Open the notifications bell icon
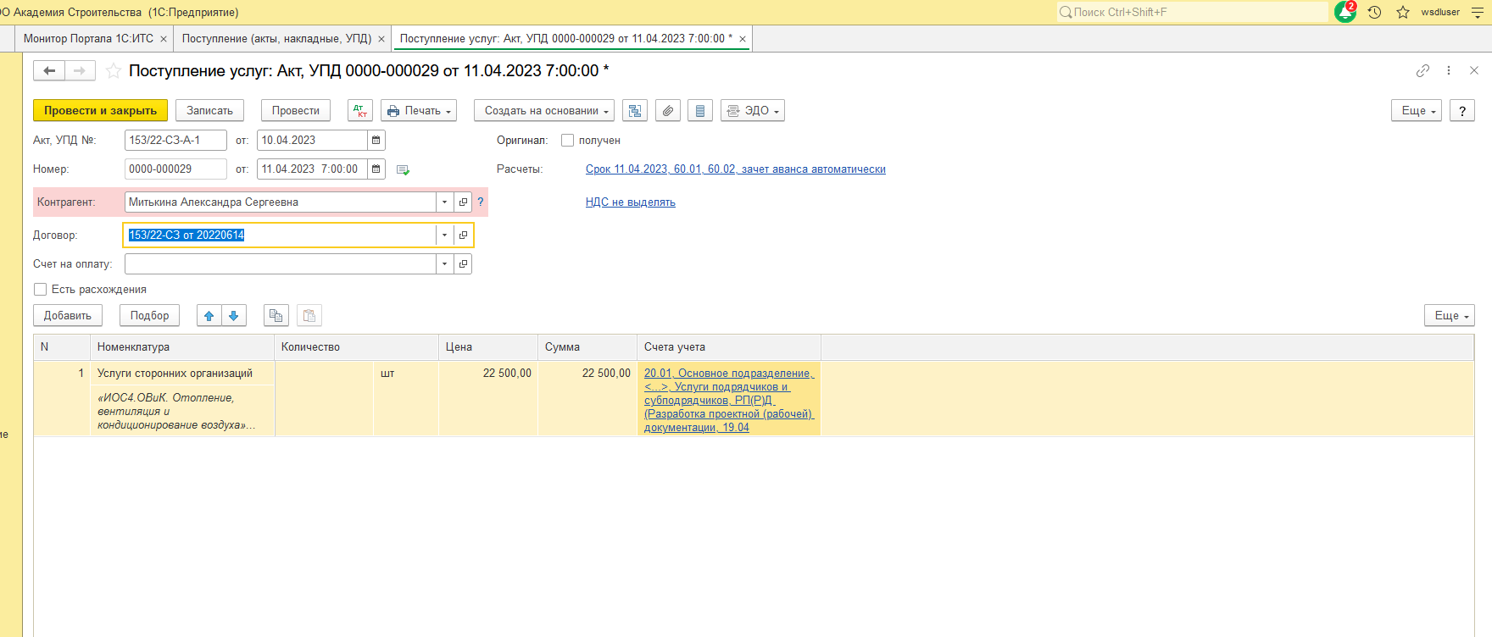The image size is (1492, 637). 1344,12
